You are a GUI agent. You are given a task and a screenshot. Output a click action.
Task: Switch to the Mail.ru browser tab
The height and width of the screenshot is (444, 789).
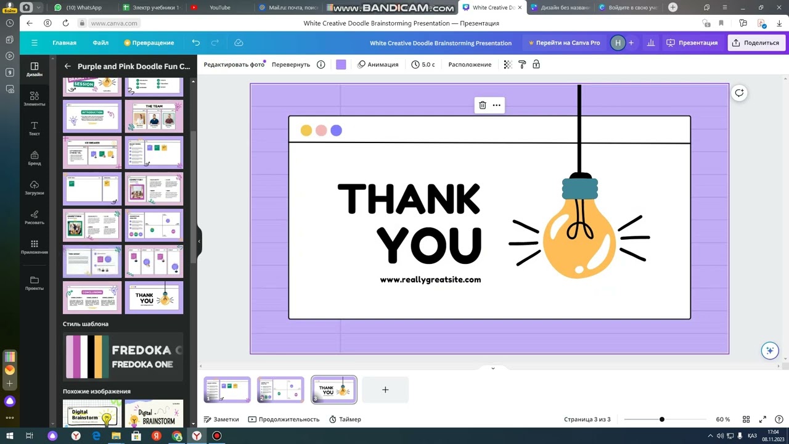288,7
